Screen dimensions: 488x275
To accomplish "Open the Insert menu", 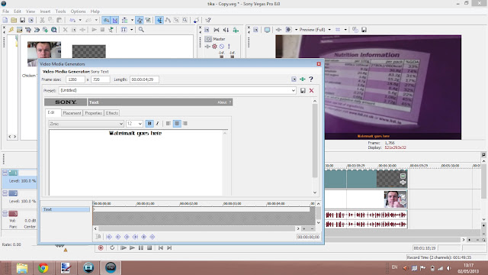I will click(x=45, y=11).
